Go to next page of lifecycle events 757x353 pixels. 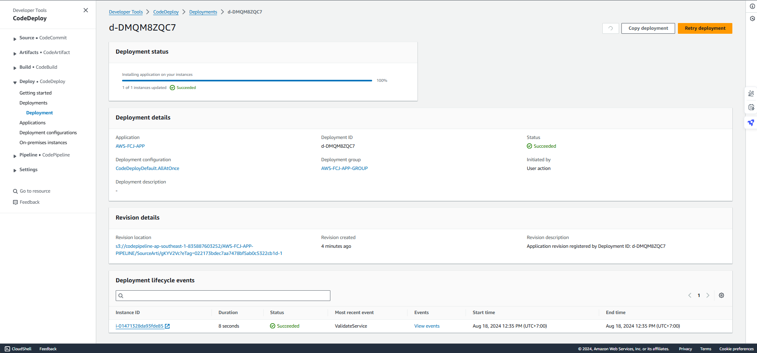tap(708, 295)
